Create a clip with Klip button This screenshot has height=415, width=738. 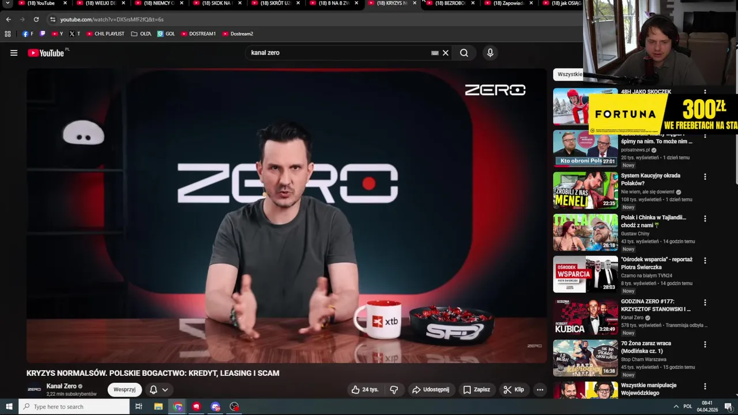[513, 390]
